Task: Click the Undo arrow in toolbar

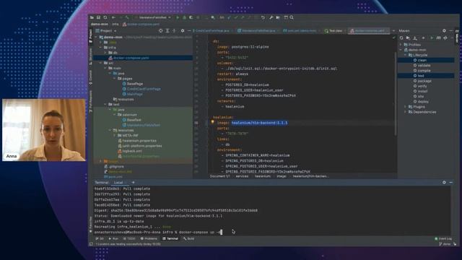Action: click(263, 17)
